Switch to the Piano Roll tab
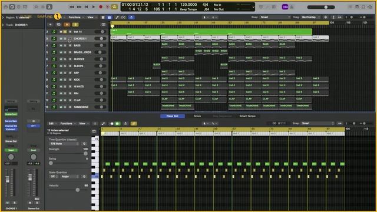This screenshot has width=377, height=212. (173, 116)
